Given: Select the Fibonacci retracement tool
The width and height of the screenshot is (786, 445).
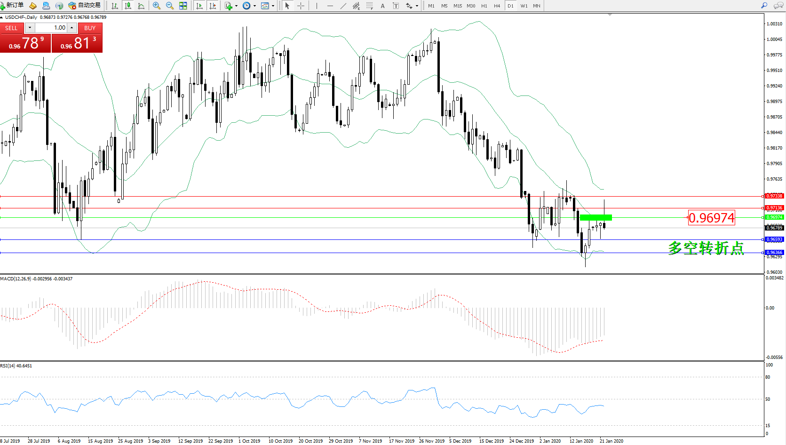Looking at the screenshot, I should [x=370, y=6].
